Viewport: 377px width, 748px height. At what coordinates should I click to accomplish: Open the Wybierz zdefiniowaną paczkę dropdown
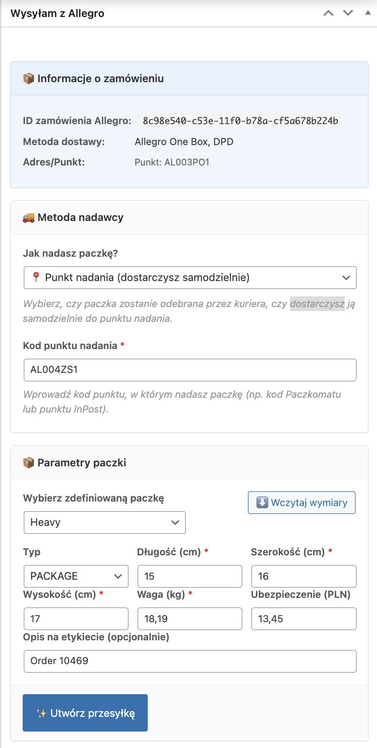(x=104, y=522)
